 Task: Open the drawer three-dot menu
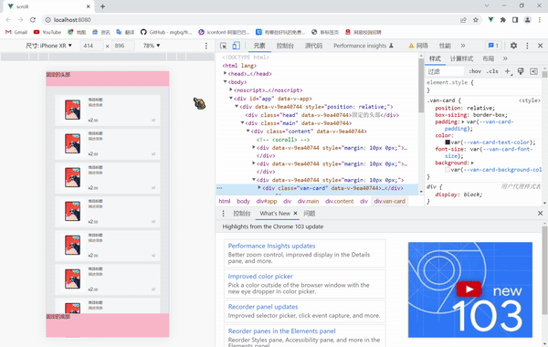(x=224, y=213)
